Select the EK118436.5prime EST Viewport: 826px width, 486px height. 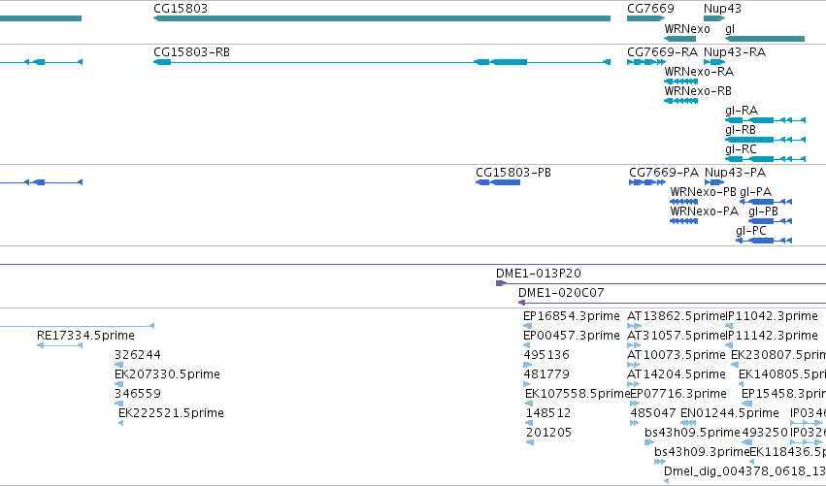tap(751, 463)
